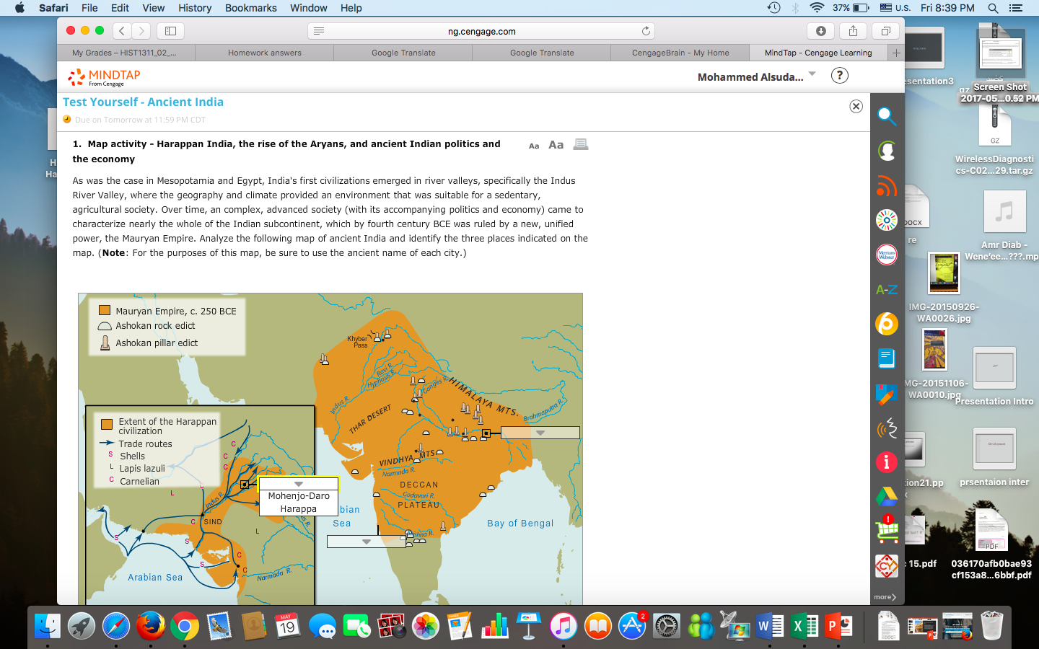Open the A-Z glossary tool
Viewport: 1039px width, 649px height.
click(887, 289)
